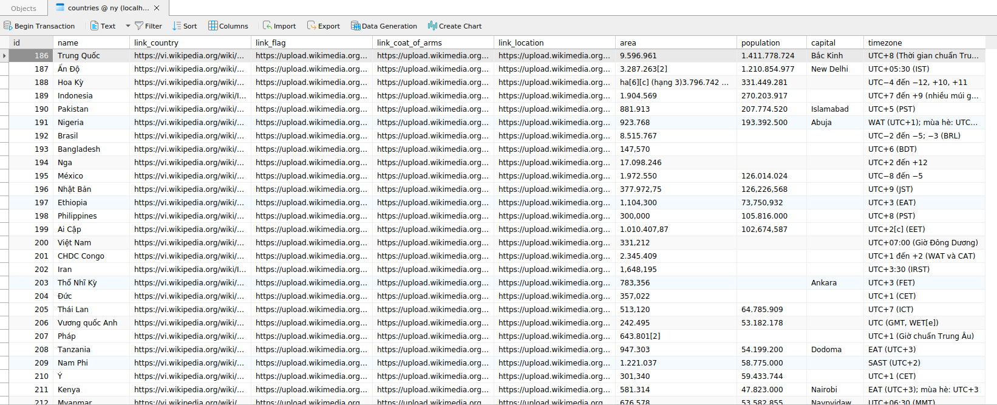
Task: Select the capital cell Islamabad
Action: click(835, 109)
